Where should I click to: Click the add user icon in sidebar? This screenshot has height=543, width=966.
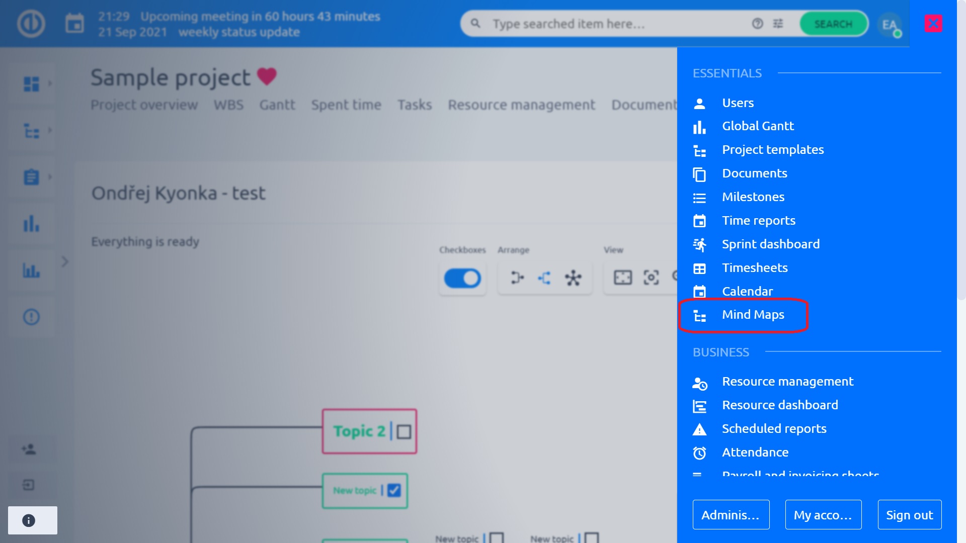coord(29,449)
